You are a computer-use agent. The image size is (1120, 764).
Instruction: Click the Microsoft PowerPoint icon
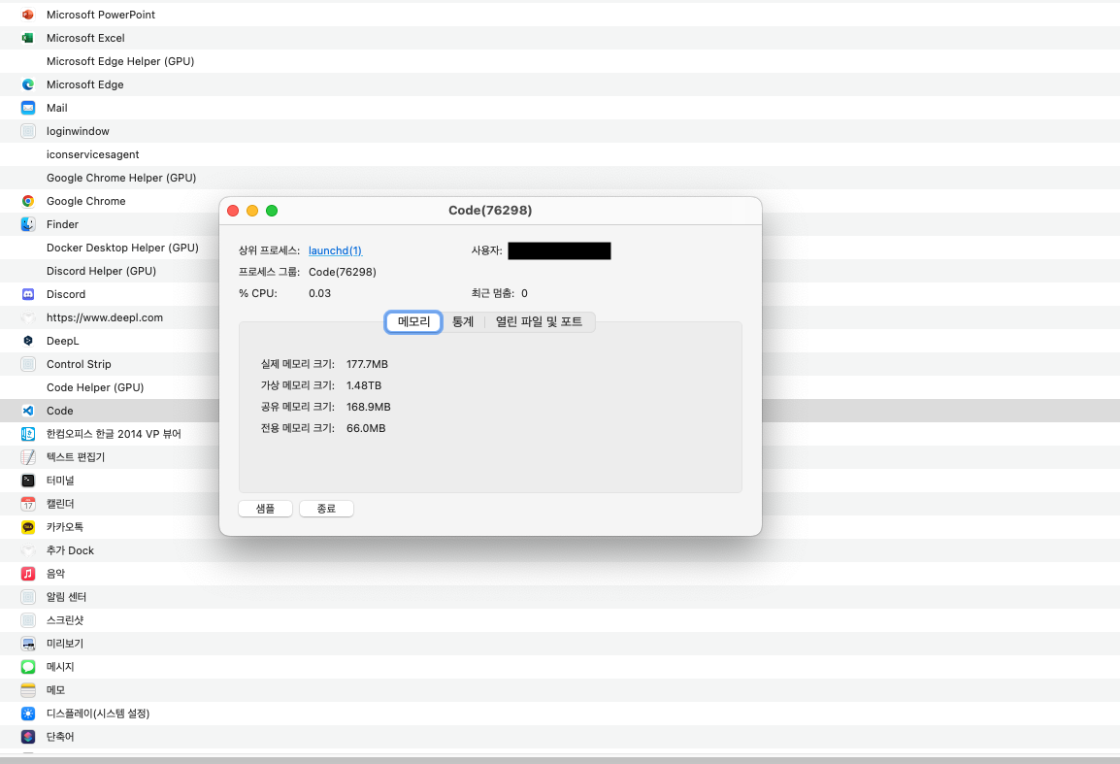pyautogui.click(x=28, y=15)
